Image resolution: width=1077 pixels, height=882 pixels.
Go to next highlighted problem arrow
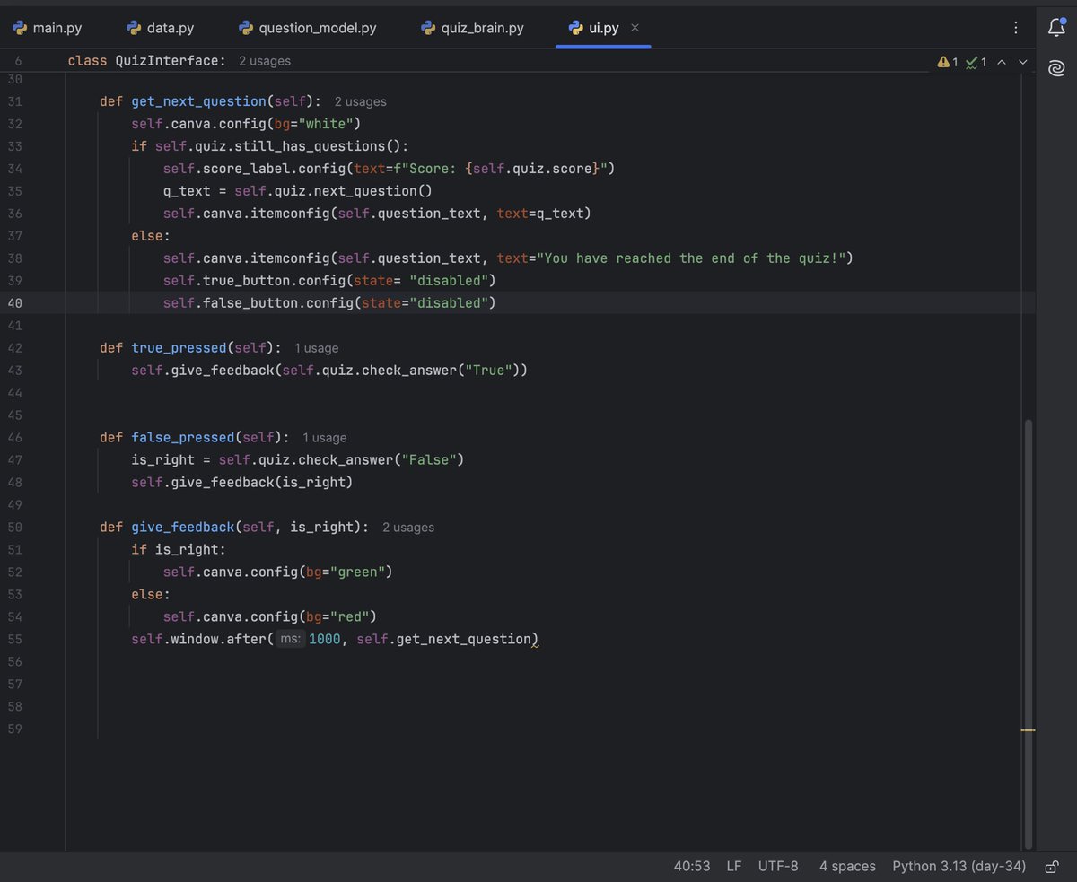(x=1023, y=62)
